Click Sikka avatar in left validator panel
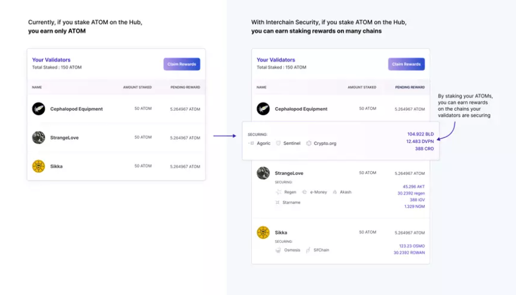Screen dimensions: 516x295 (x=39, y=167)
